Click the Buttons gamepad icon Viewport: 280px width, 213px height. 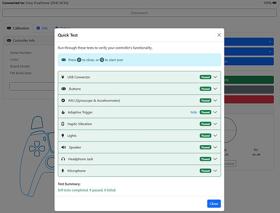[x=64, y=89]
